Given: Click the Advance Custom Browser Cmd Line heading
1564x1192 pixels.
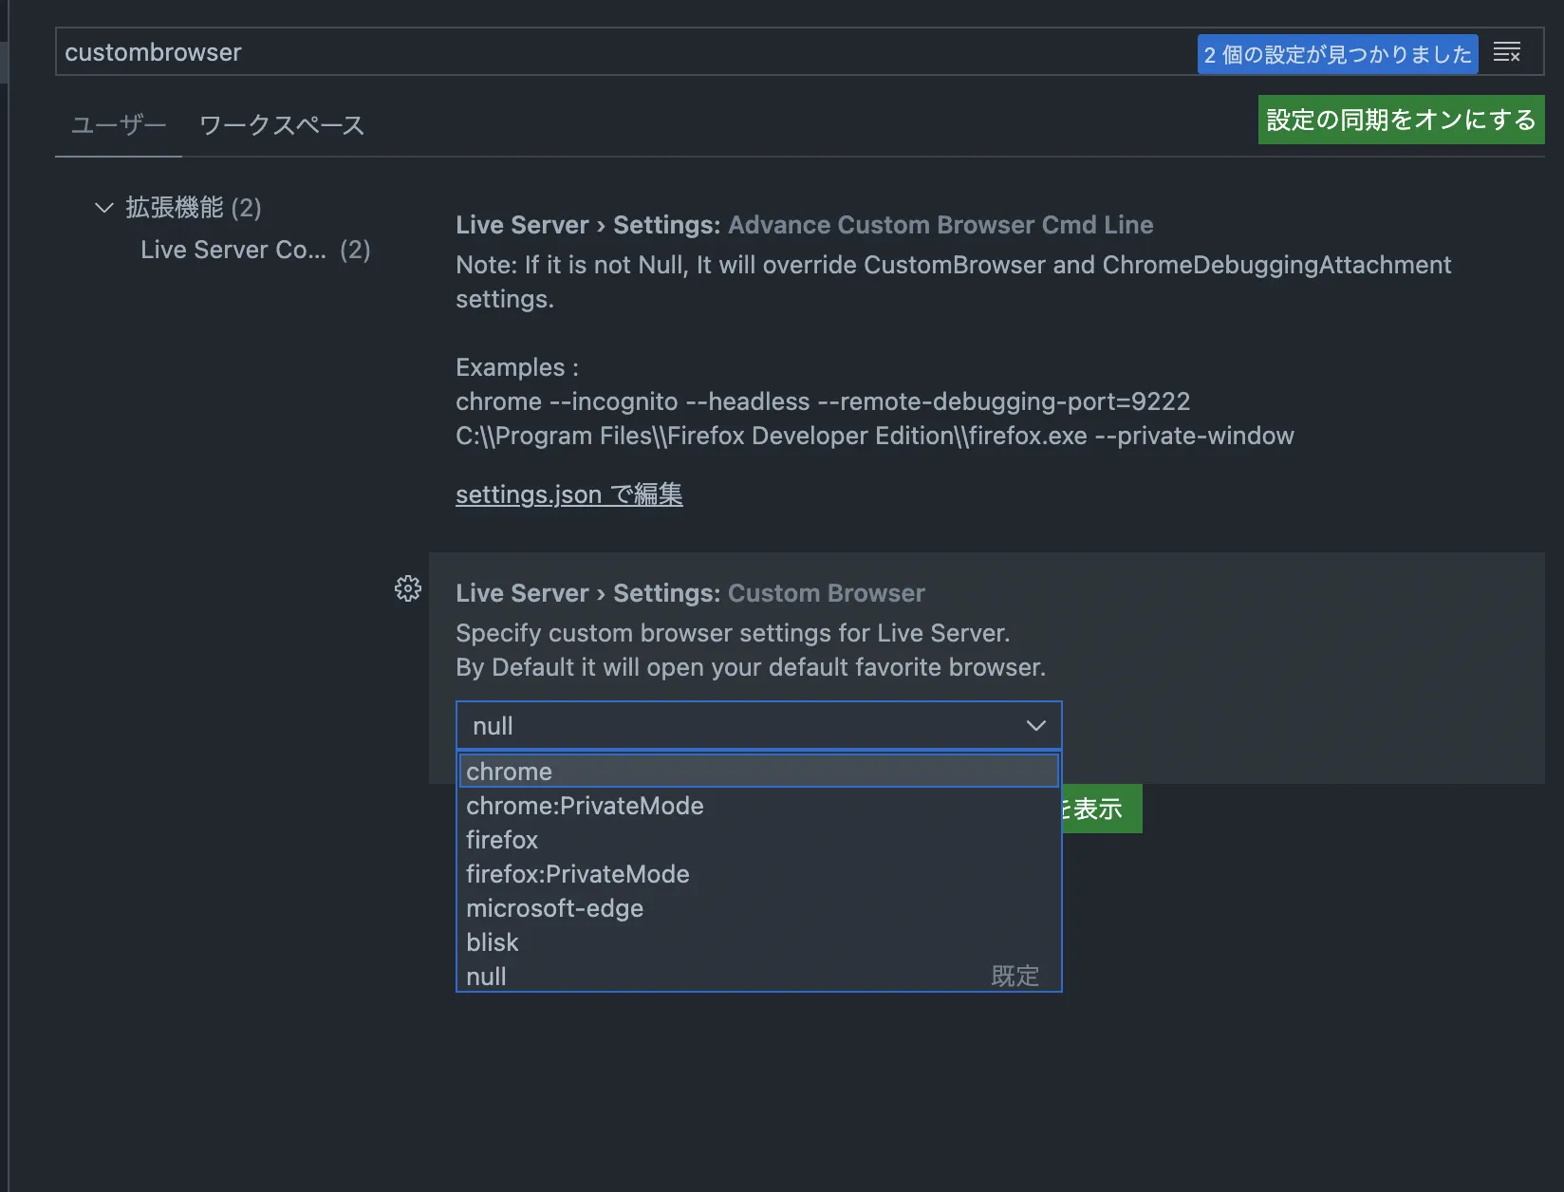Looking at the screenshot, I should point(804,225).
